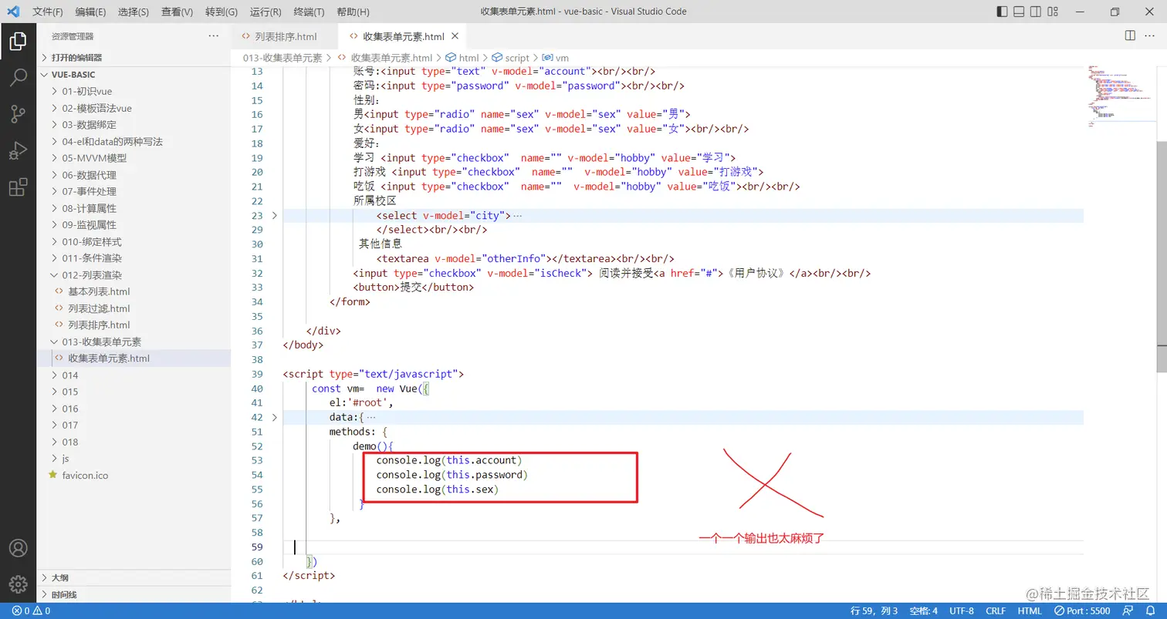Open customize layout icon in title bar
This screenshot has height=619, width=1167.
click(x=1053, y=12)
